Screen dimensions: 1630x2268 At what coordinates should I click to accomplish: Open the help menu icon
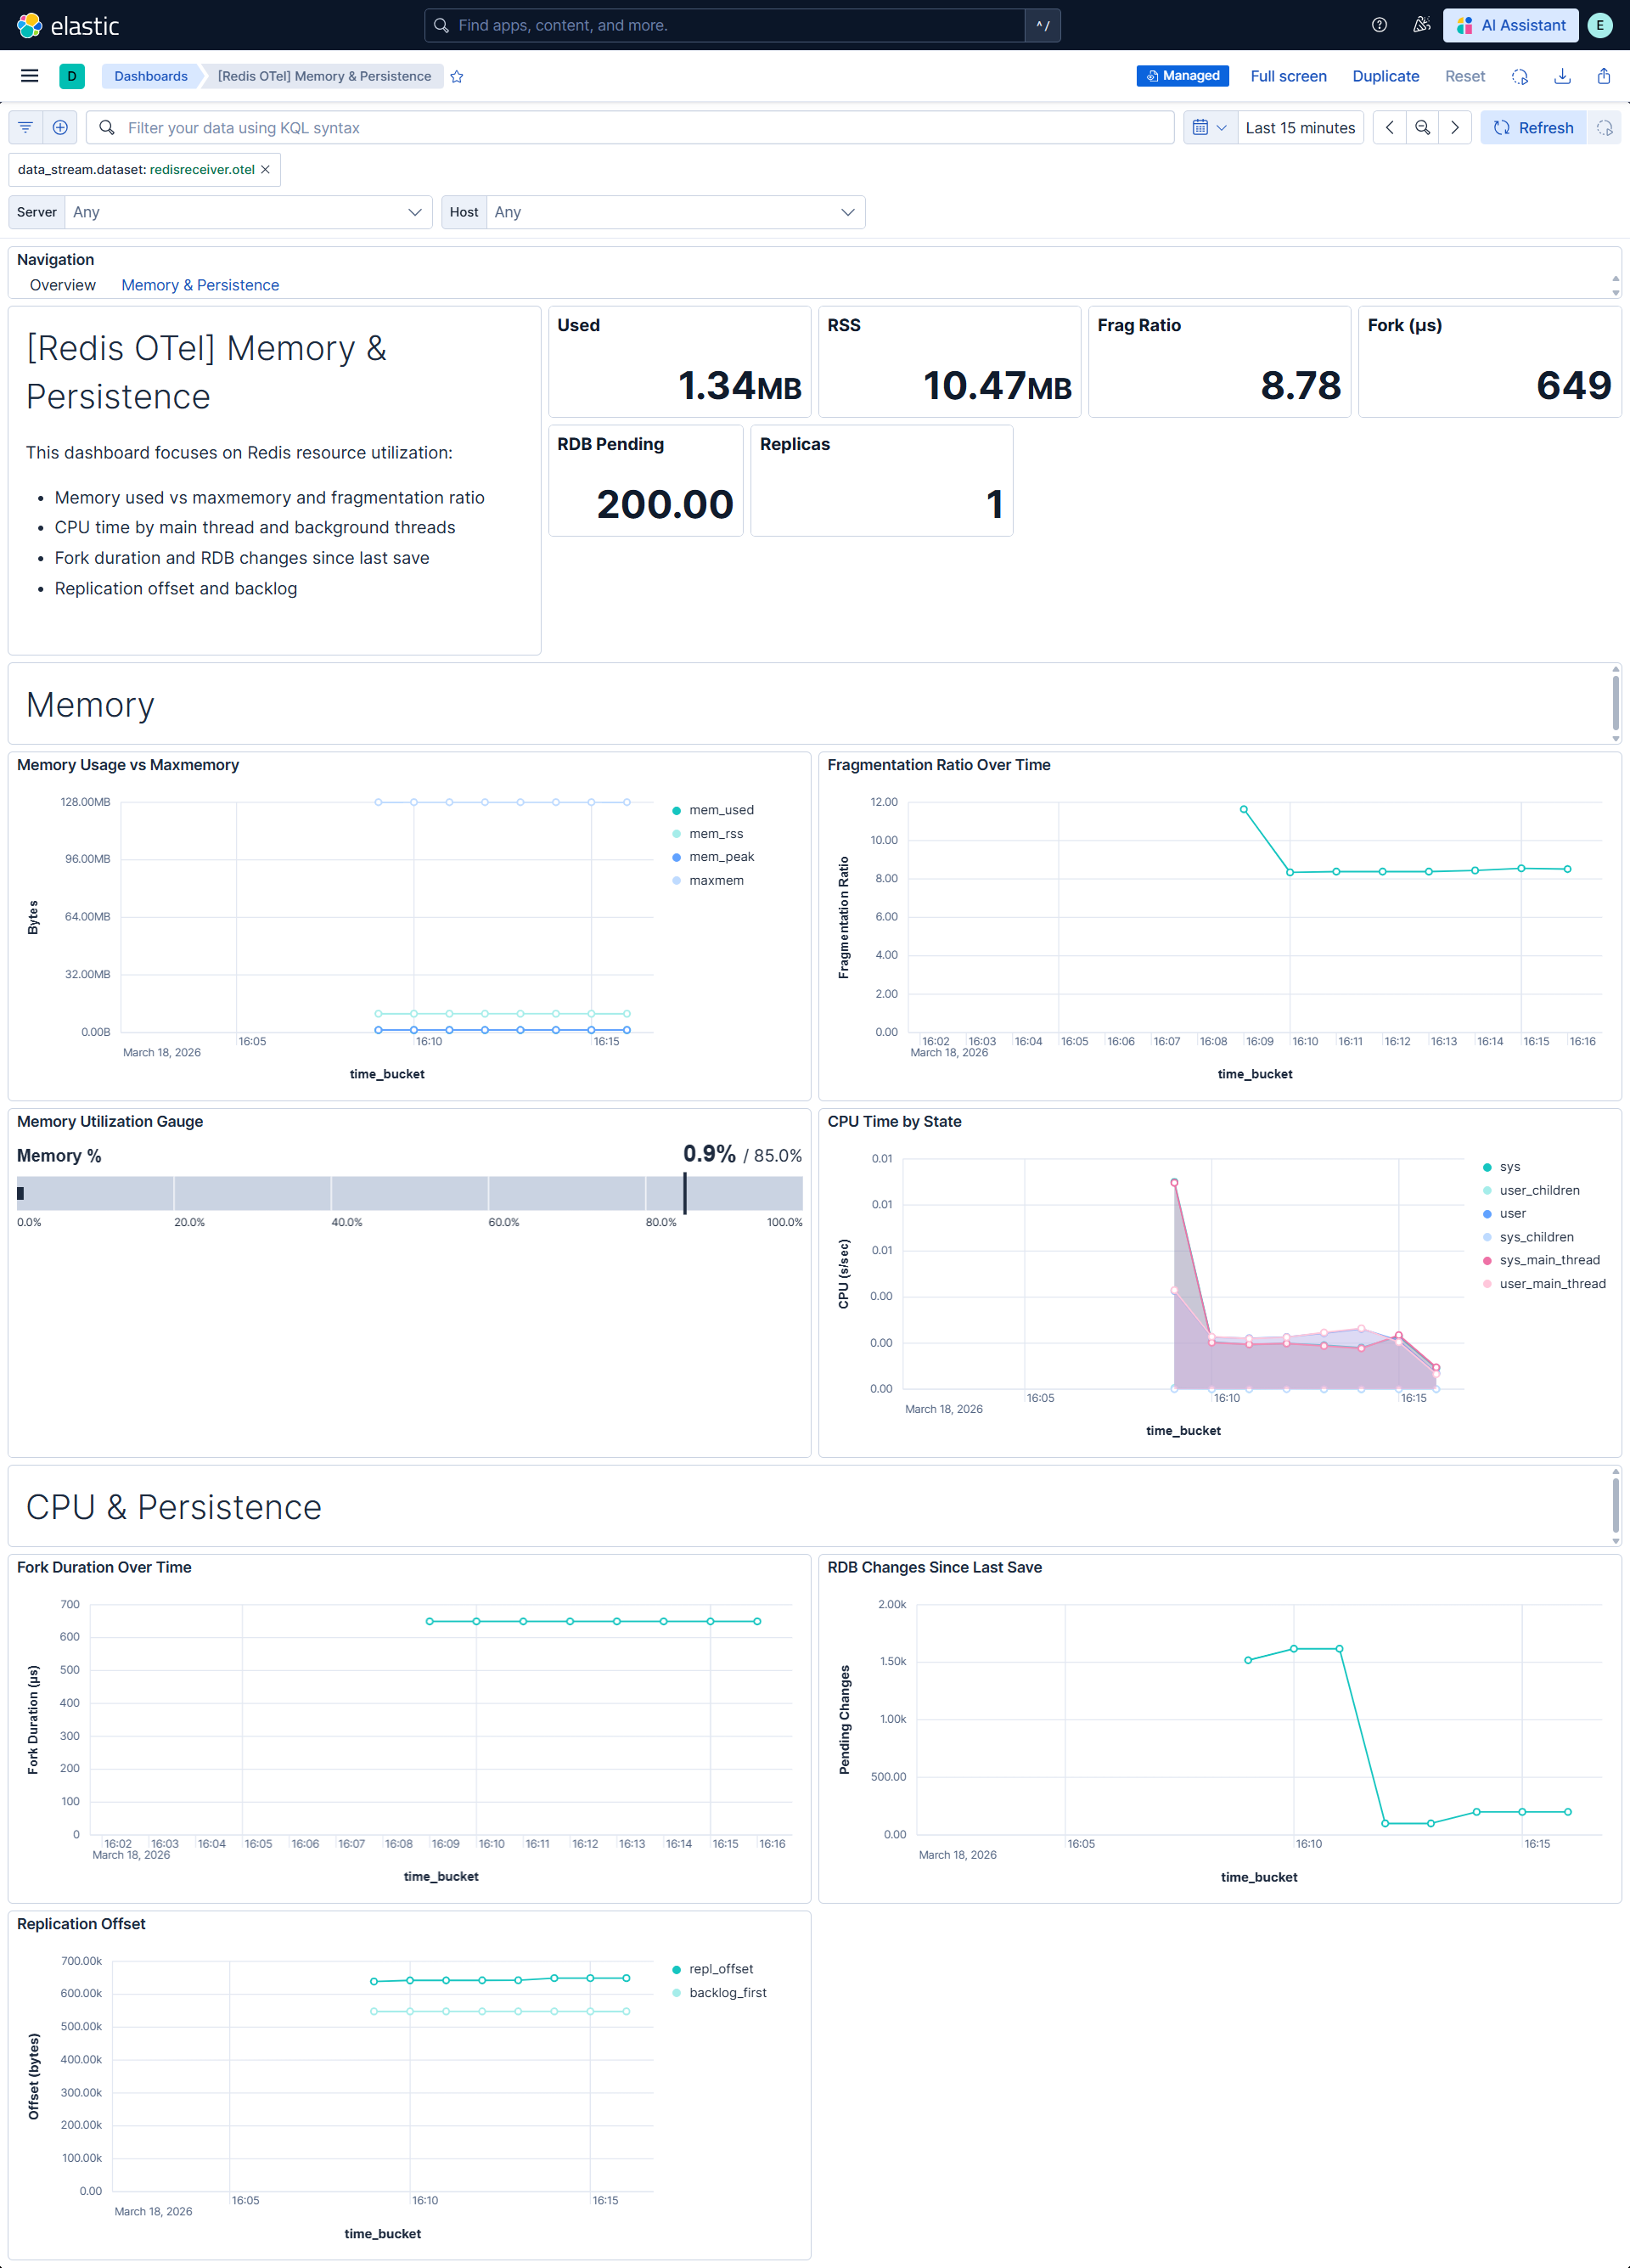[x=1379, y=25]
